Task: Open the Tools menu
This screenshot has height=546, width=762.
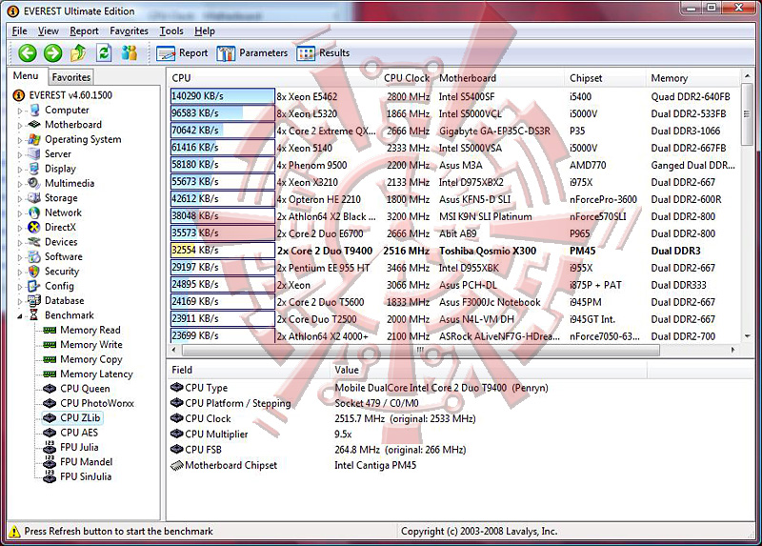Action: [171, 31]
